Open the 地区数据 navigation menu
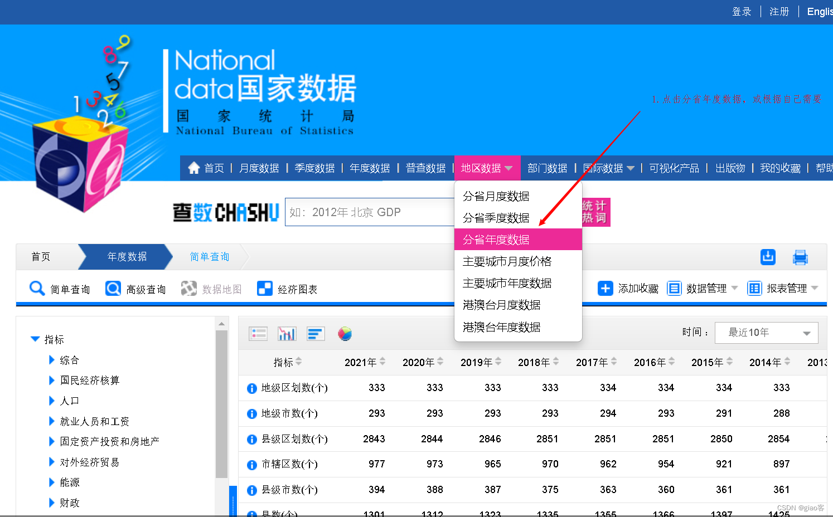The image size is (833, 517). click(487, 168)
